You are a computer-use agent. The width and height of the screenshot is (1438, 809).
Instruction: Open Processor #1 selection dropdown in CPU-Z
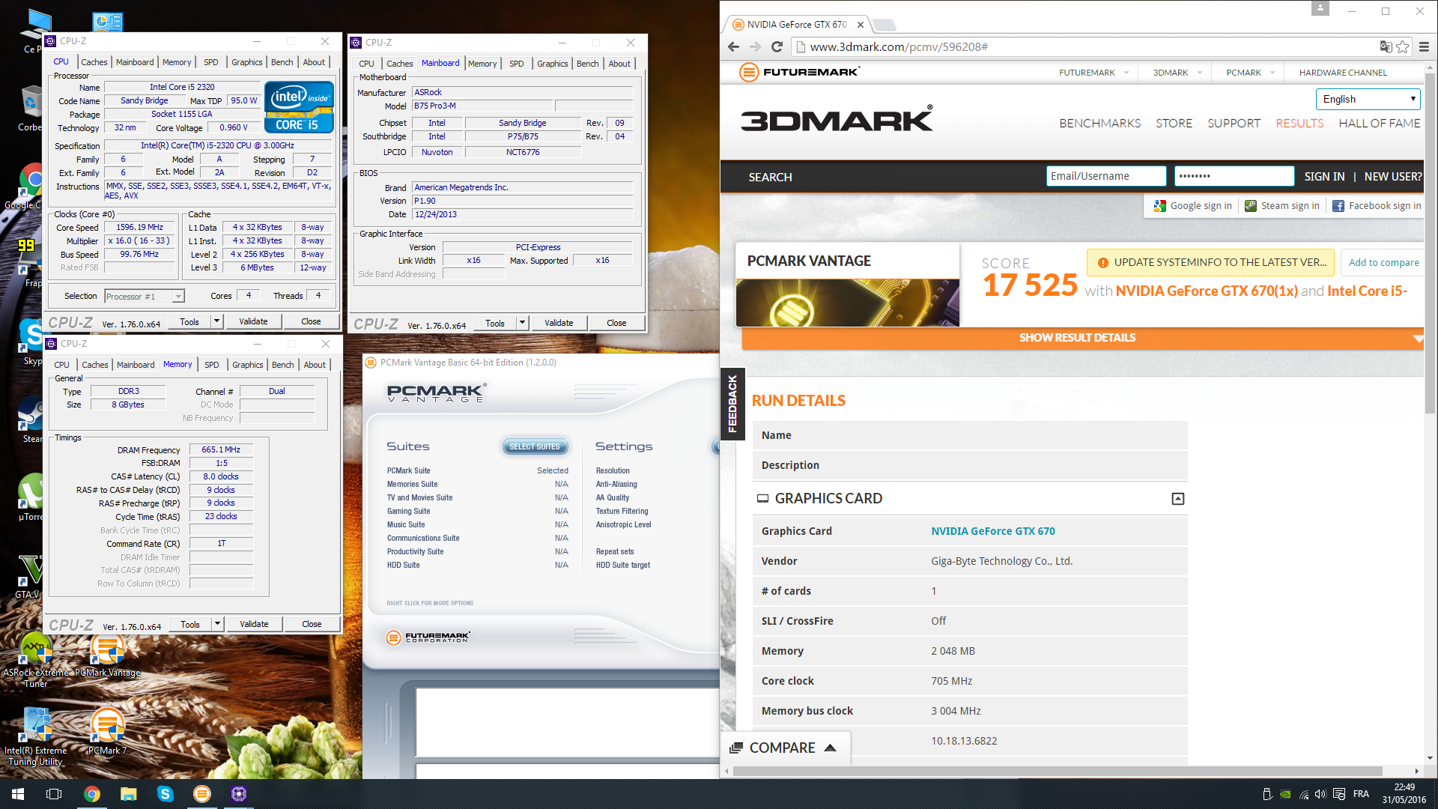(145, 297)
